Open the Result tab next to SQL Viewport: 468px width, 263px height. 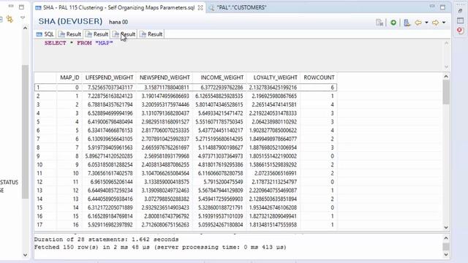pos(69,34)
